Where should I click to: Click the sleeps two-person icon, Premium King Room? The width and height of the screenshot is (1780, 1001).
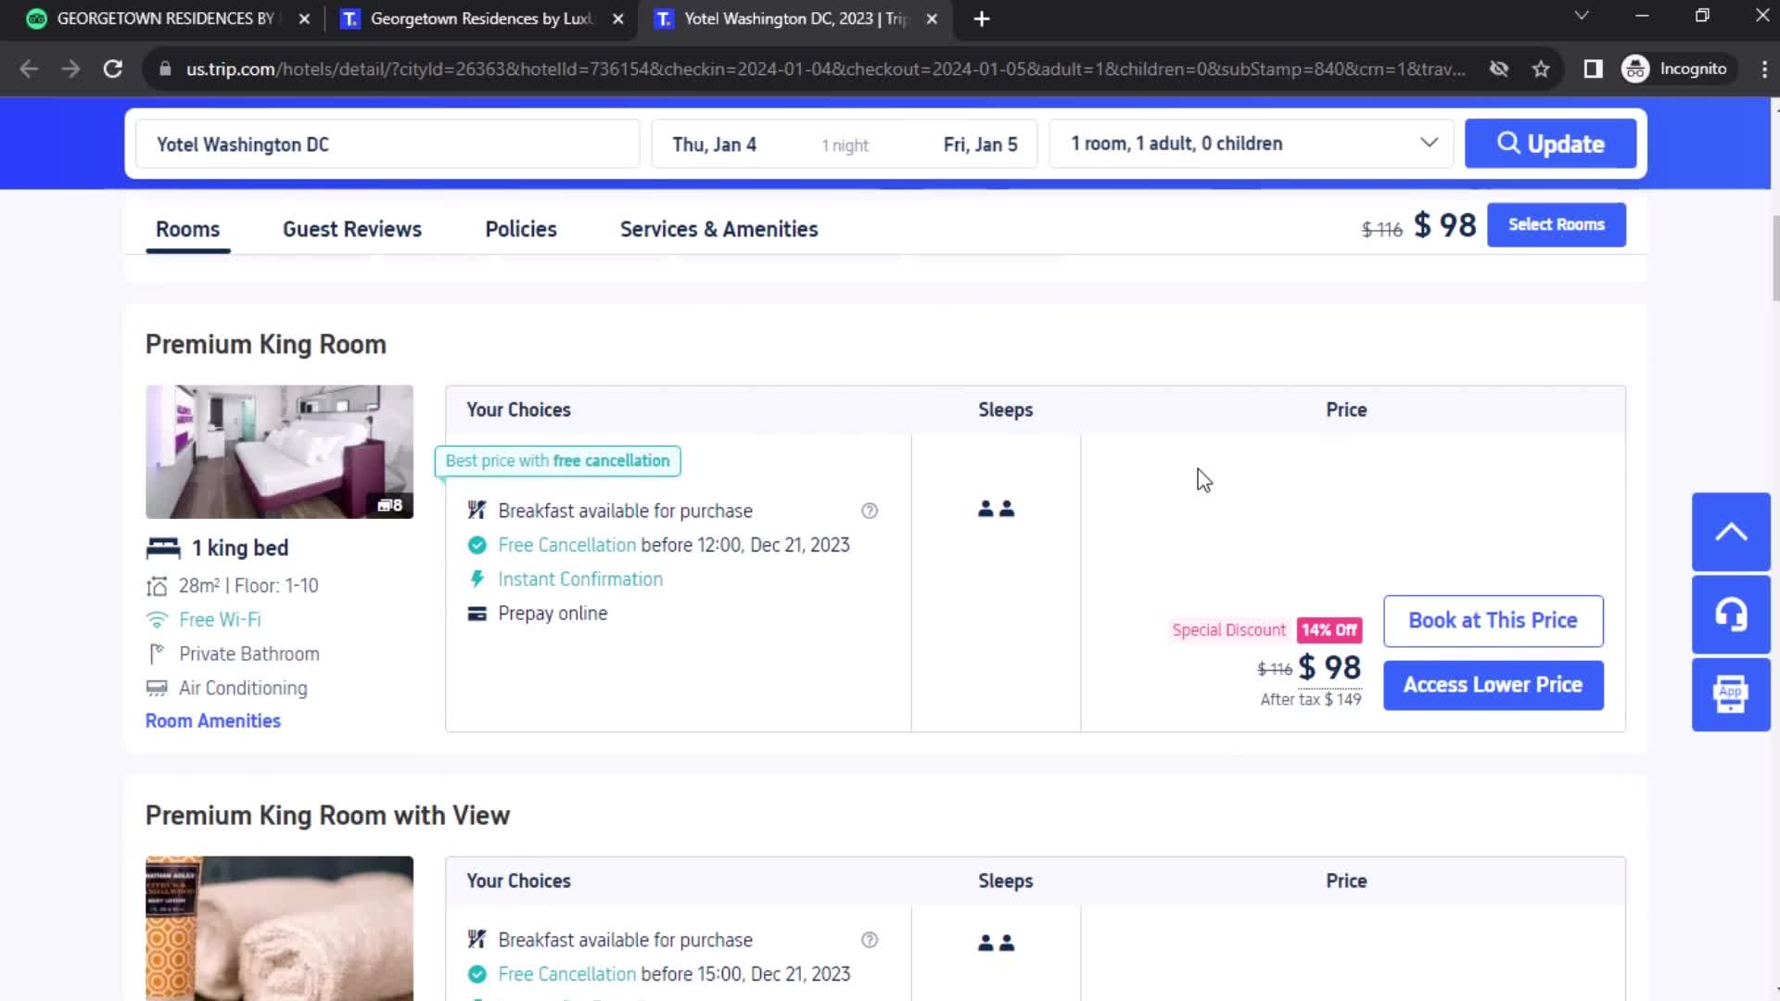point(997,509)
